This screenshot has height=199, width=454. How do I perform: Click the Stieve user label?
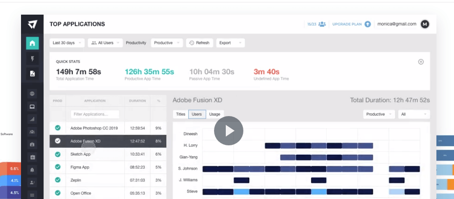coord(192,192)
